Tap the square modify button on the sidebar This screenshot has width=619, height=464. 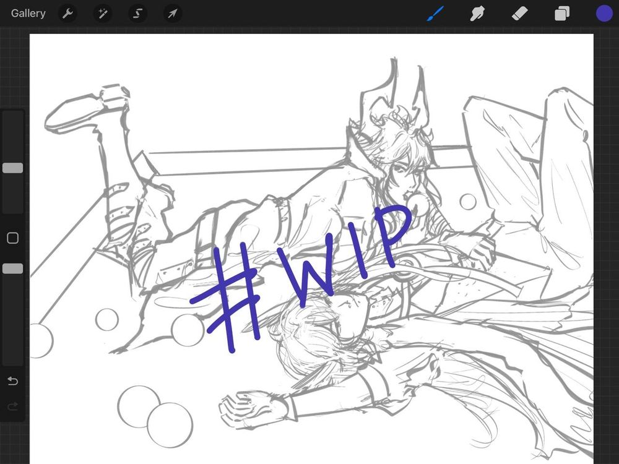(12, 238)
